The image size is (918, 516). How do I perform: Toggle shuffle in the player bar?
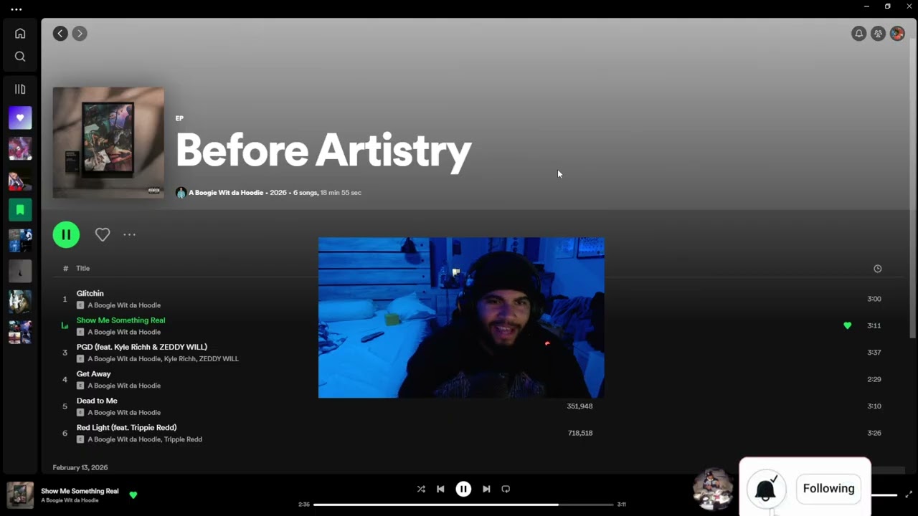click(421, 489)
